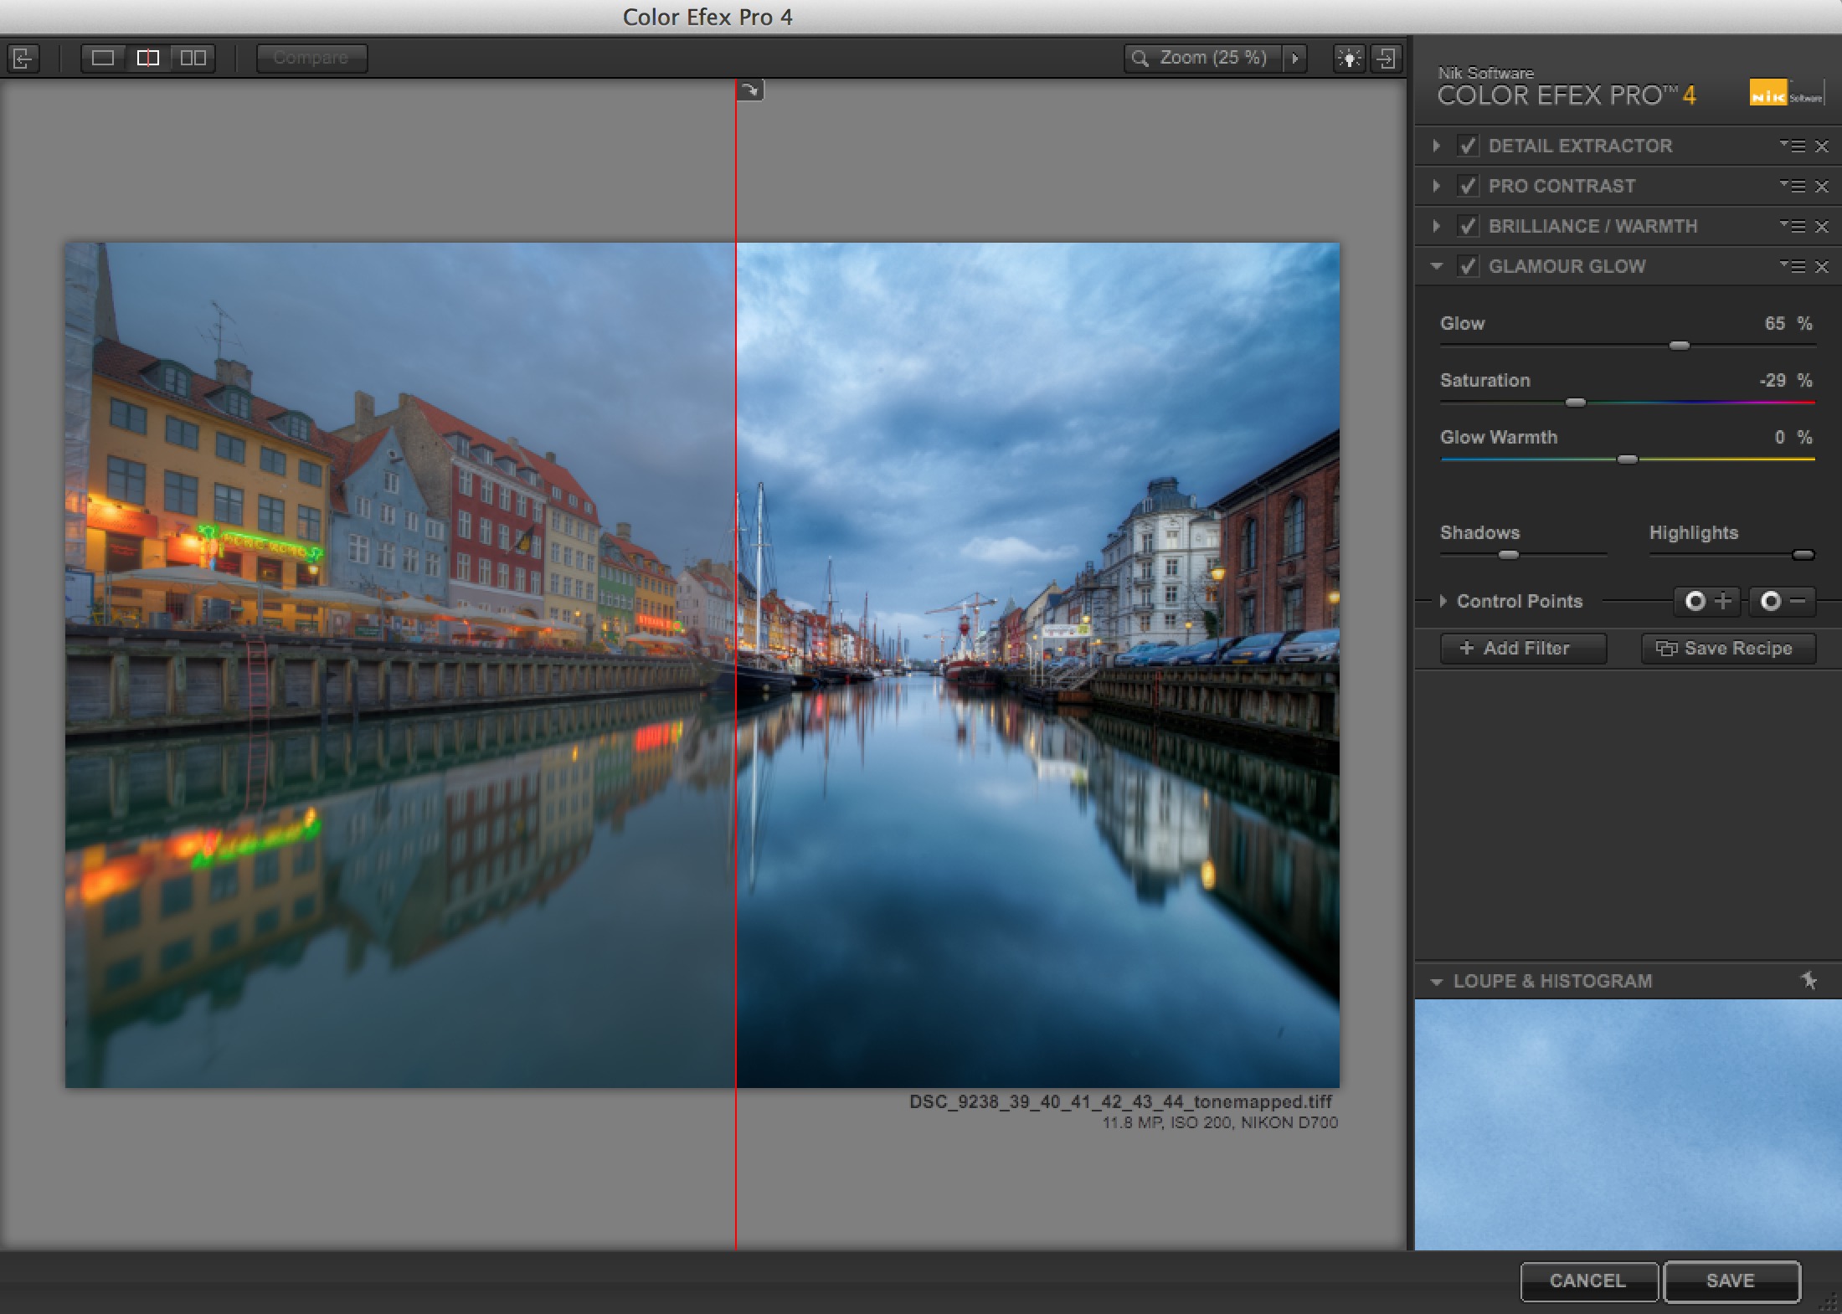This screenshot has width=1842, height=1314.
Task: Disable the Pro Contrast filter checkbox
Action: (1468, 186)
